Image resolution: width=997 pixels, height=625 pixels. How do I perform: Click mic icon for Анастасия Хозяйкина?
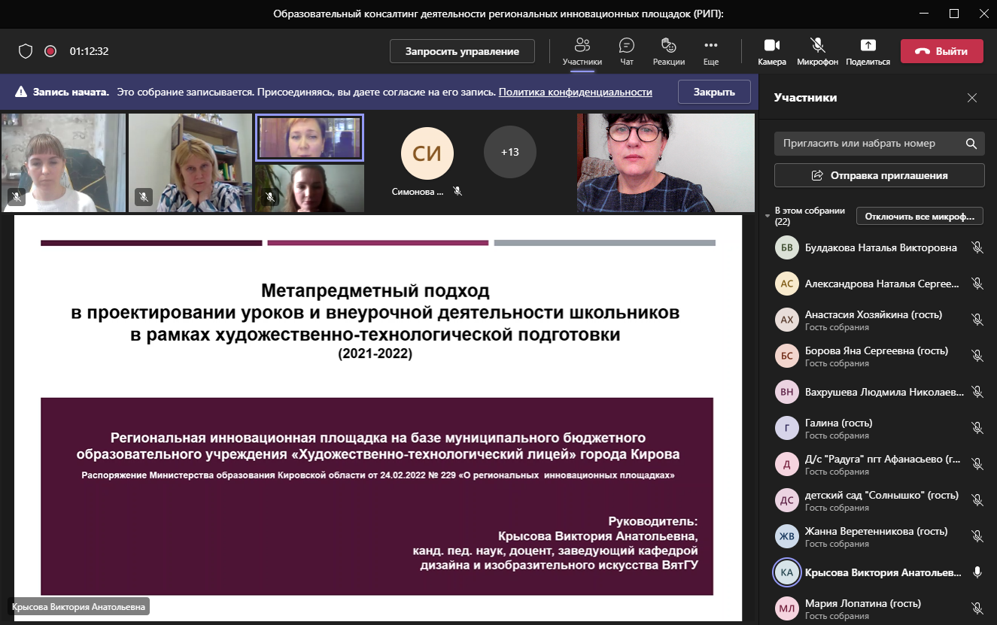tap(977, 320)
